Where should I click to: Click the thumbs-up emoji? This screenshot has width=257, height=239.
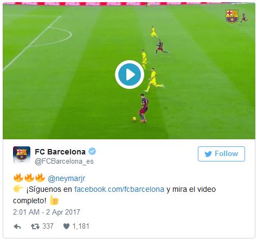54,200
